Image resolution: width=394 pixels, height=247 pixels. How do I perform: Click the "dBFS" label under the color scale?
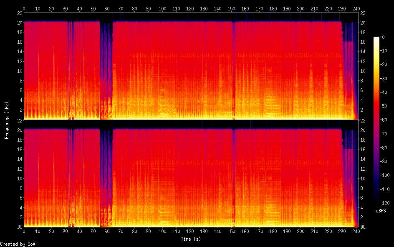pyautogui.click(x=381, y=211)
